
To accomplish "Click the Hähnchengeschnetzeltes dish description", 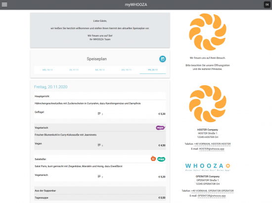I will (x=88, y=103).
